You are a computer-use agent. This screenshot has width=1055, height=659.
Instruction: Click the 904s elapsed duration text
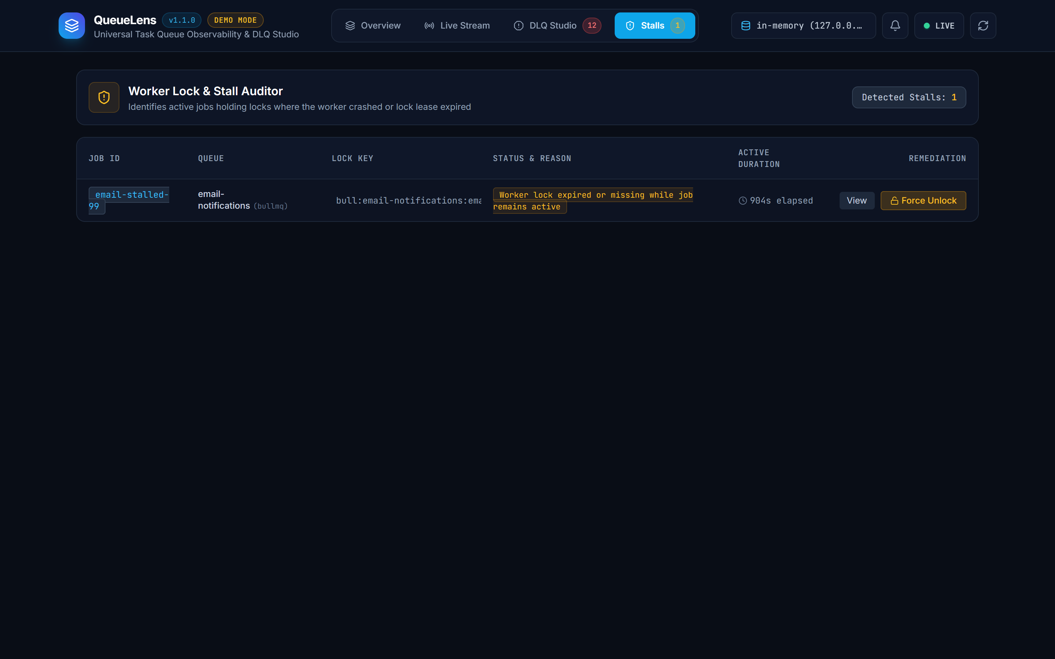click(781, 201)
